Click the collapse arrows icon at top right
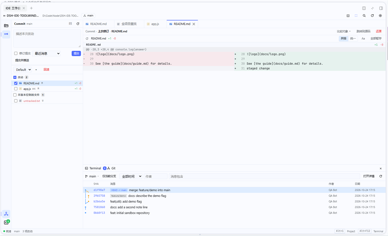The width and height of the screenshot is (388, 236). [x=372, y=8]
